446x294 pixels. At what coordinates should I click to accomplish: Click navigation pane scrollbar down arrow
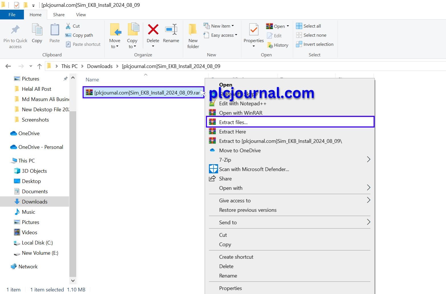click(73, 281)
